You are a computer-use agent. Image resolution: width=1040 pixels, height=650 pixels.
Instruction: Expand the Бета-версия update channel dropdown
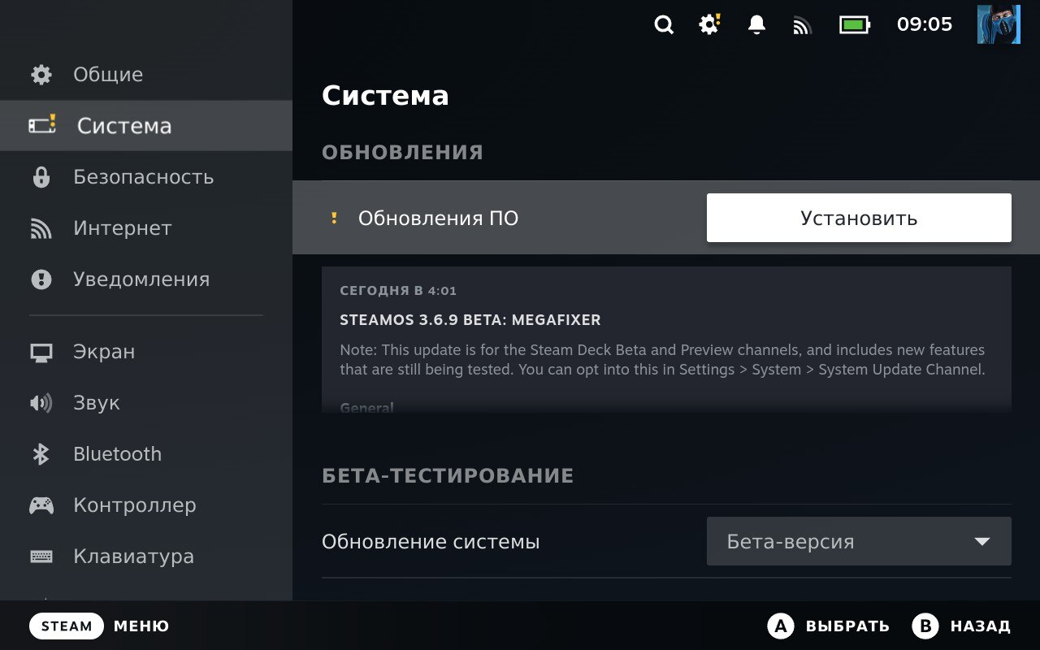tap(859, 541)
